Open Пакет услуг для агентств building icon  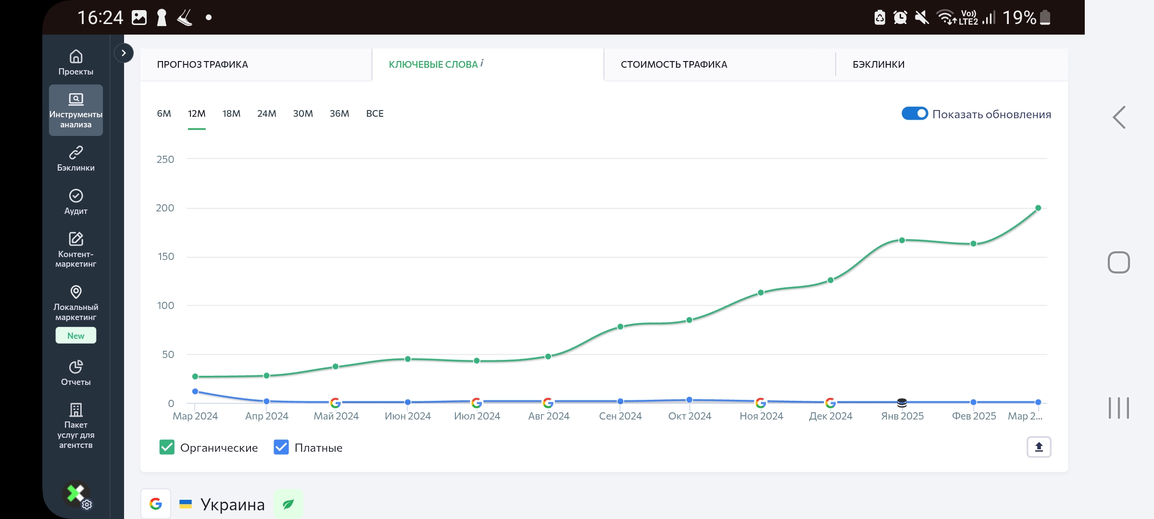pyautogui.click(x=76, y=410)
